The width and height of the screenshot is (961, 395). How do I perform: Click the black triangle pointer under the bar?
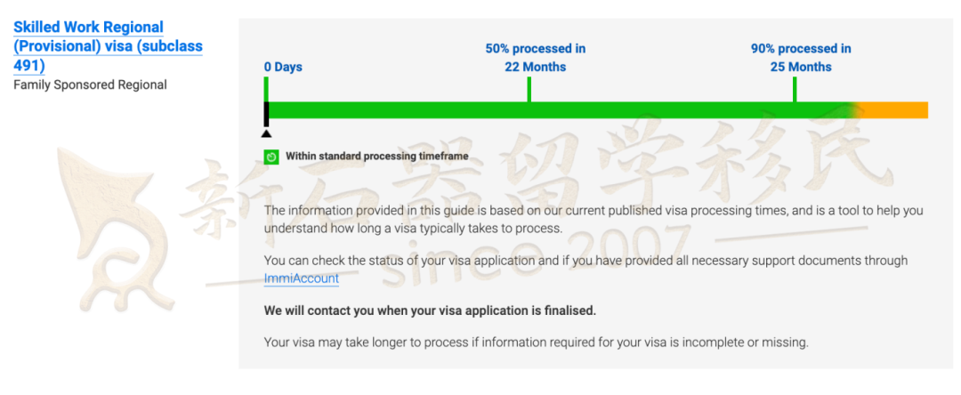click(x=266, y=133)
